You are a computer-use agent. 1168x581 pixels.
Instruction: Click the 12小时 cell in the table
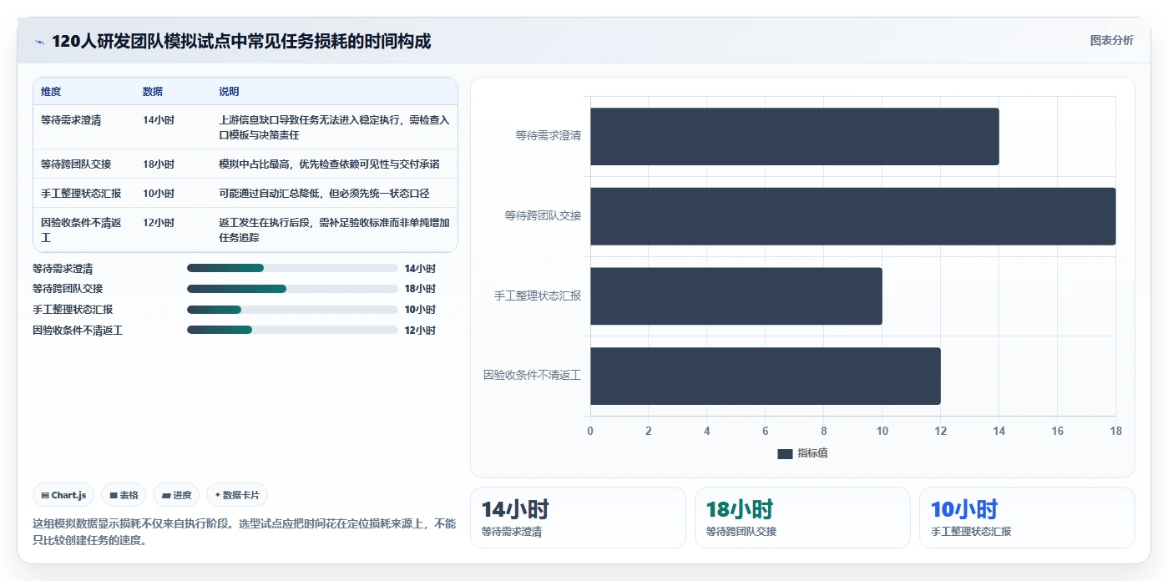coord(159,222)
